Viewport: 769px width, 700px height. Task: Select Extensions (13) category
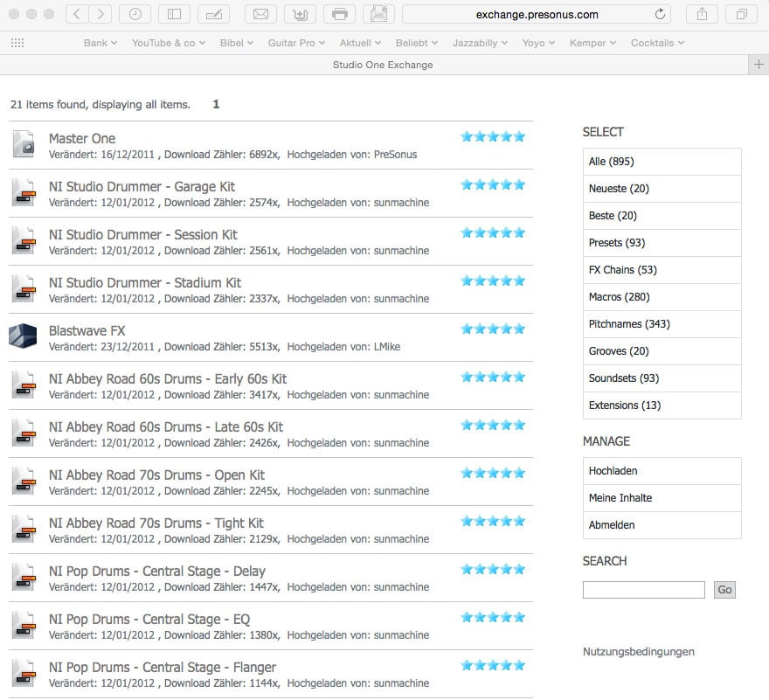(x=662, y=405)
